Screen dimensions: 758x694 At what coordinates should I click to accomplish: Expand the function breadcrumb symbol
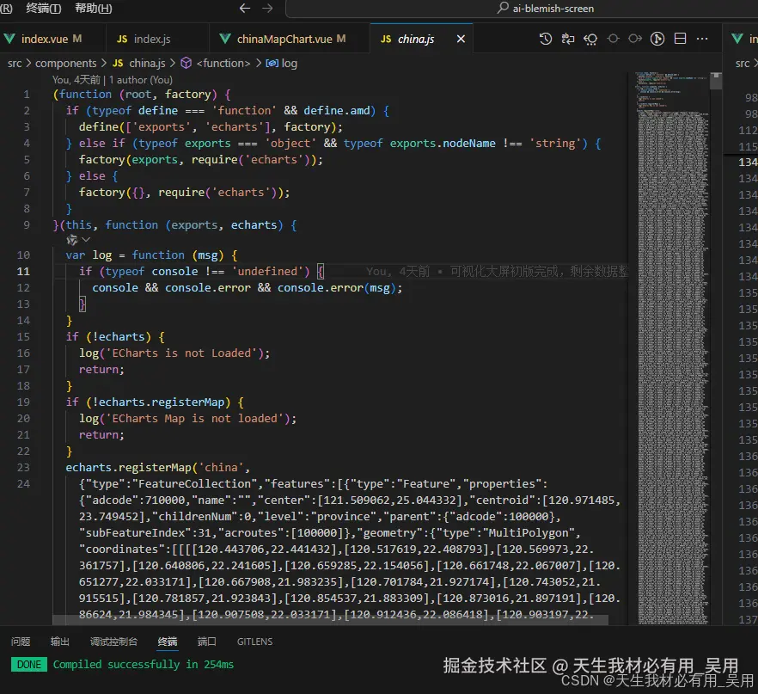click(222, 63)
